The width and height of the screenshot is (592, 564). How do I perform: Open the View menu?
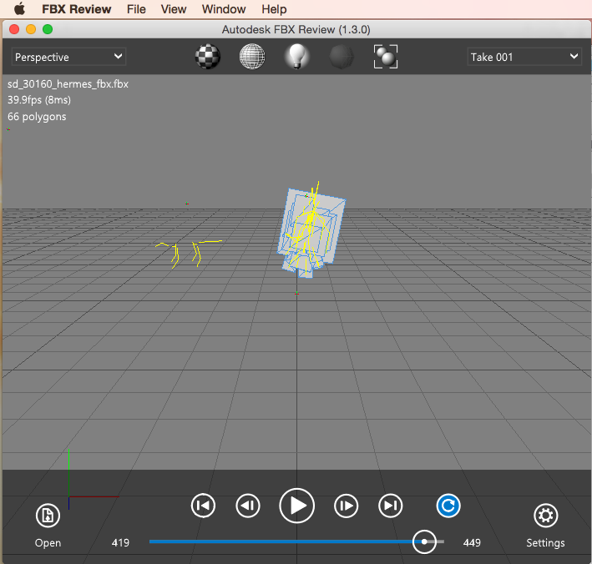pyautogui.click(x=174, y=9)
